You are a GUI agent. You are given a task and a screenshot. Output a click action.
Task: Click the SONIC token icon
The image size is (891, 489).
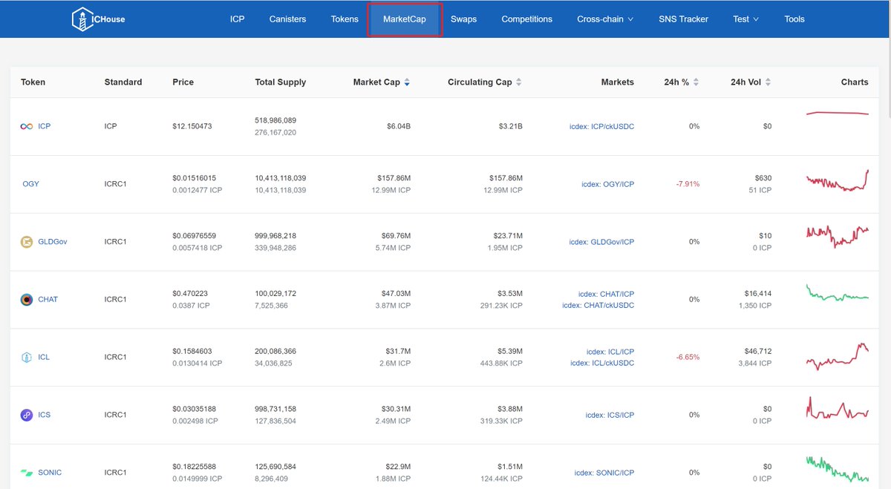(26, 473)
